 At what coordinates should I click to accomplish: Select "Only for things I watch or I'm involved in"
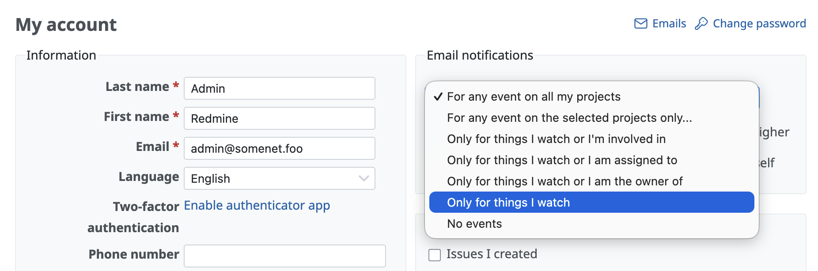[x=556, y=139]
